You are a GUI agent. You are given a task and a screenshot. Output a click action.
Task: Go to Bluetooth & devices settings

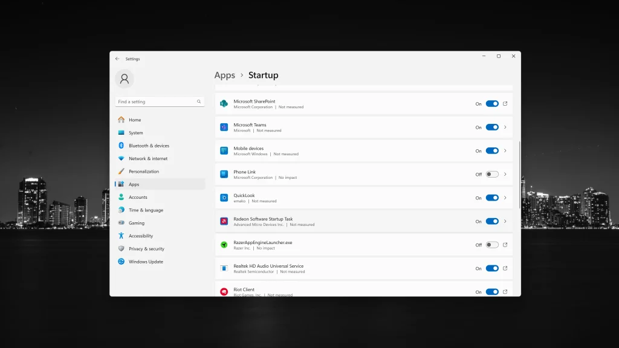[160, 146]
